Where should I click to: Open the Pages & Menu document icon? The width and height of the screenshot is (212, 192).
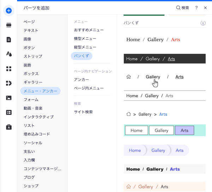[x=9, y=40]
